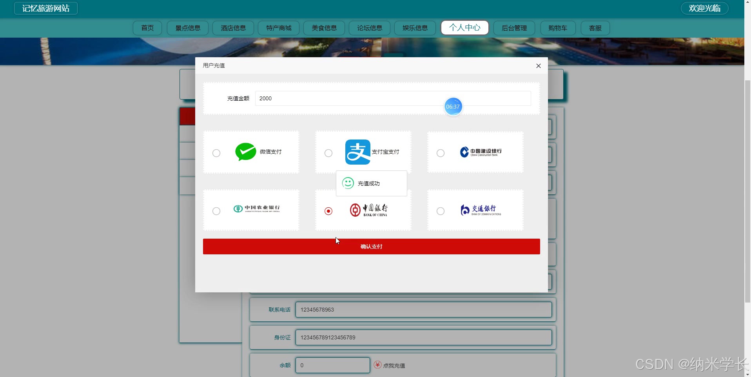Select the 交通银行 radio button
Image resolution: width=751 pixels, height=377 pixels.
(441, 211)
